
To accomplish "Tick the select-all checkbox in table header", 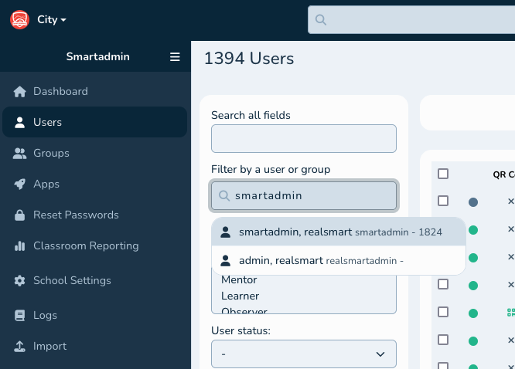I will [443, 174].
